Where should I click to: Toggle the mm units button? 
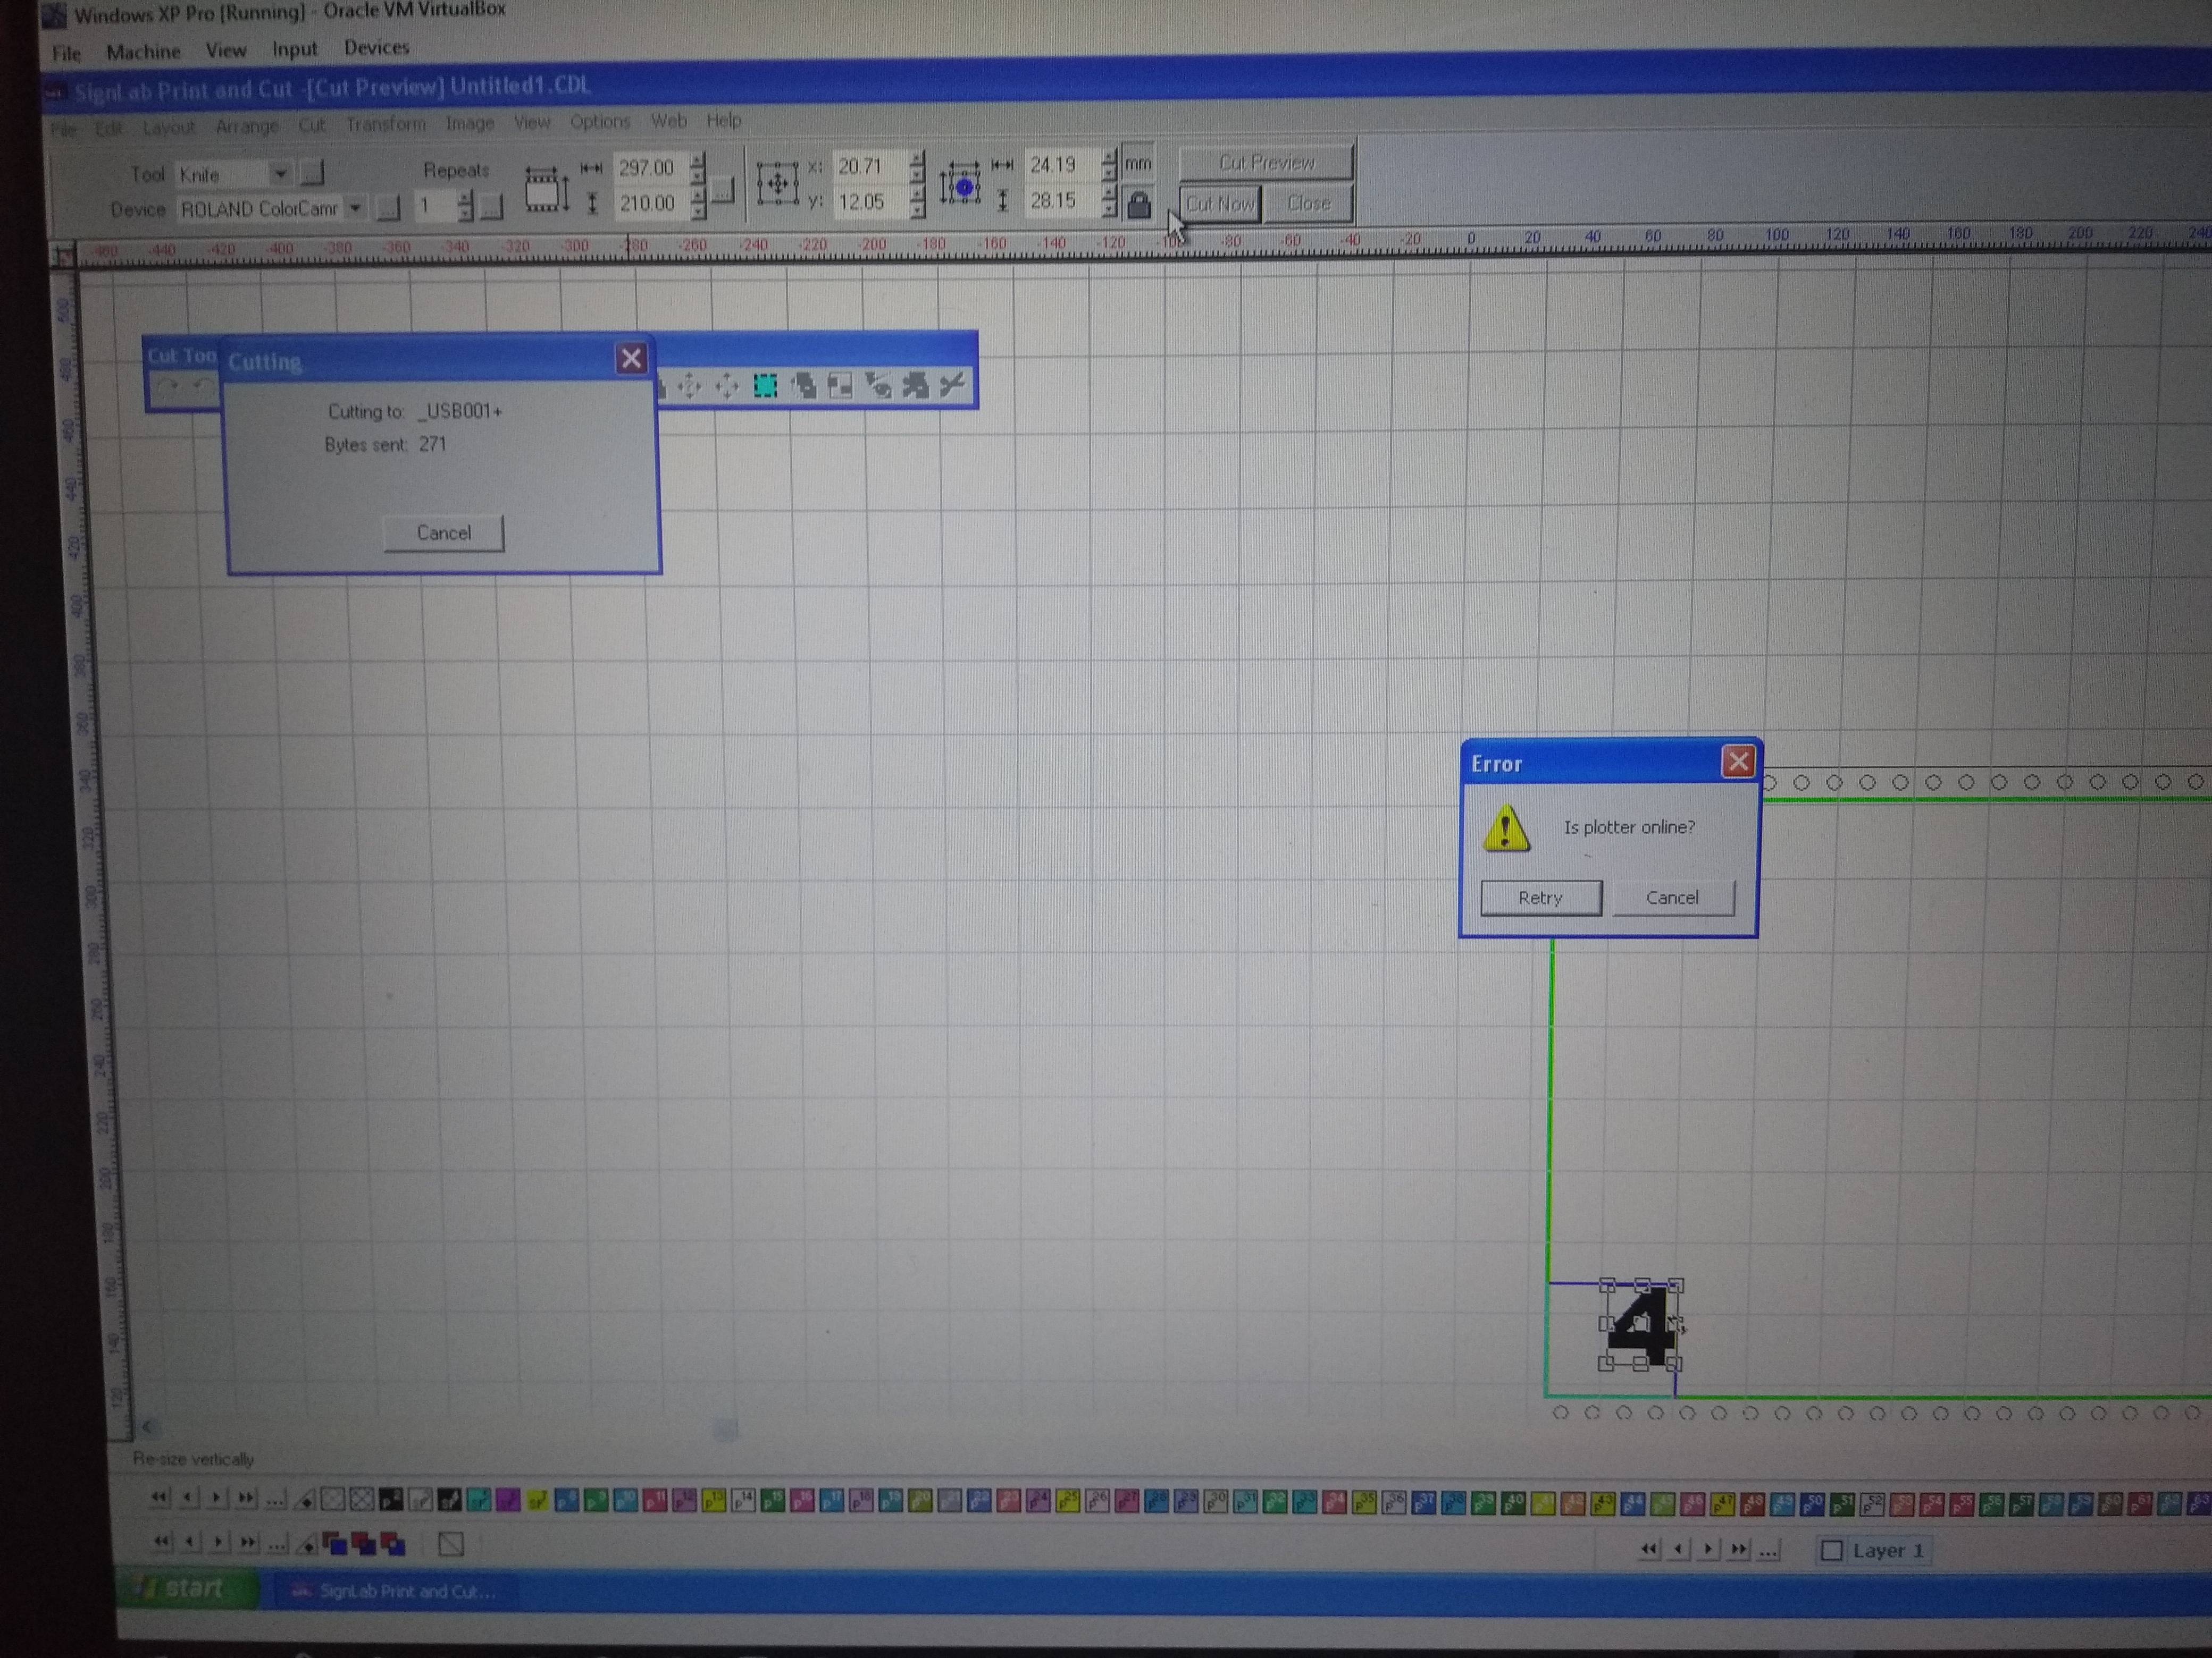click(x=1138, y=164)
